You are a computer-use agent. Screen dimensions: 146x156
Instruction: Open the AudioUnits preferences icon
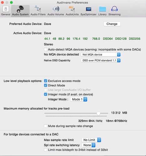(x=72, y=9)
